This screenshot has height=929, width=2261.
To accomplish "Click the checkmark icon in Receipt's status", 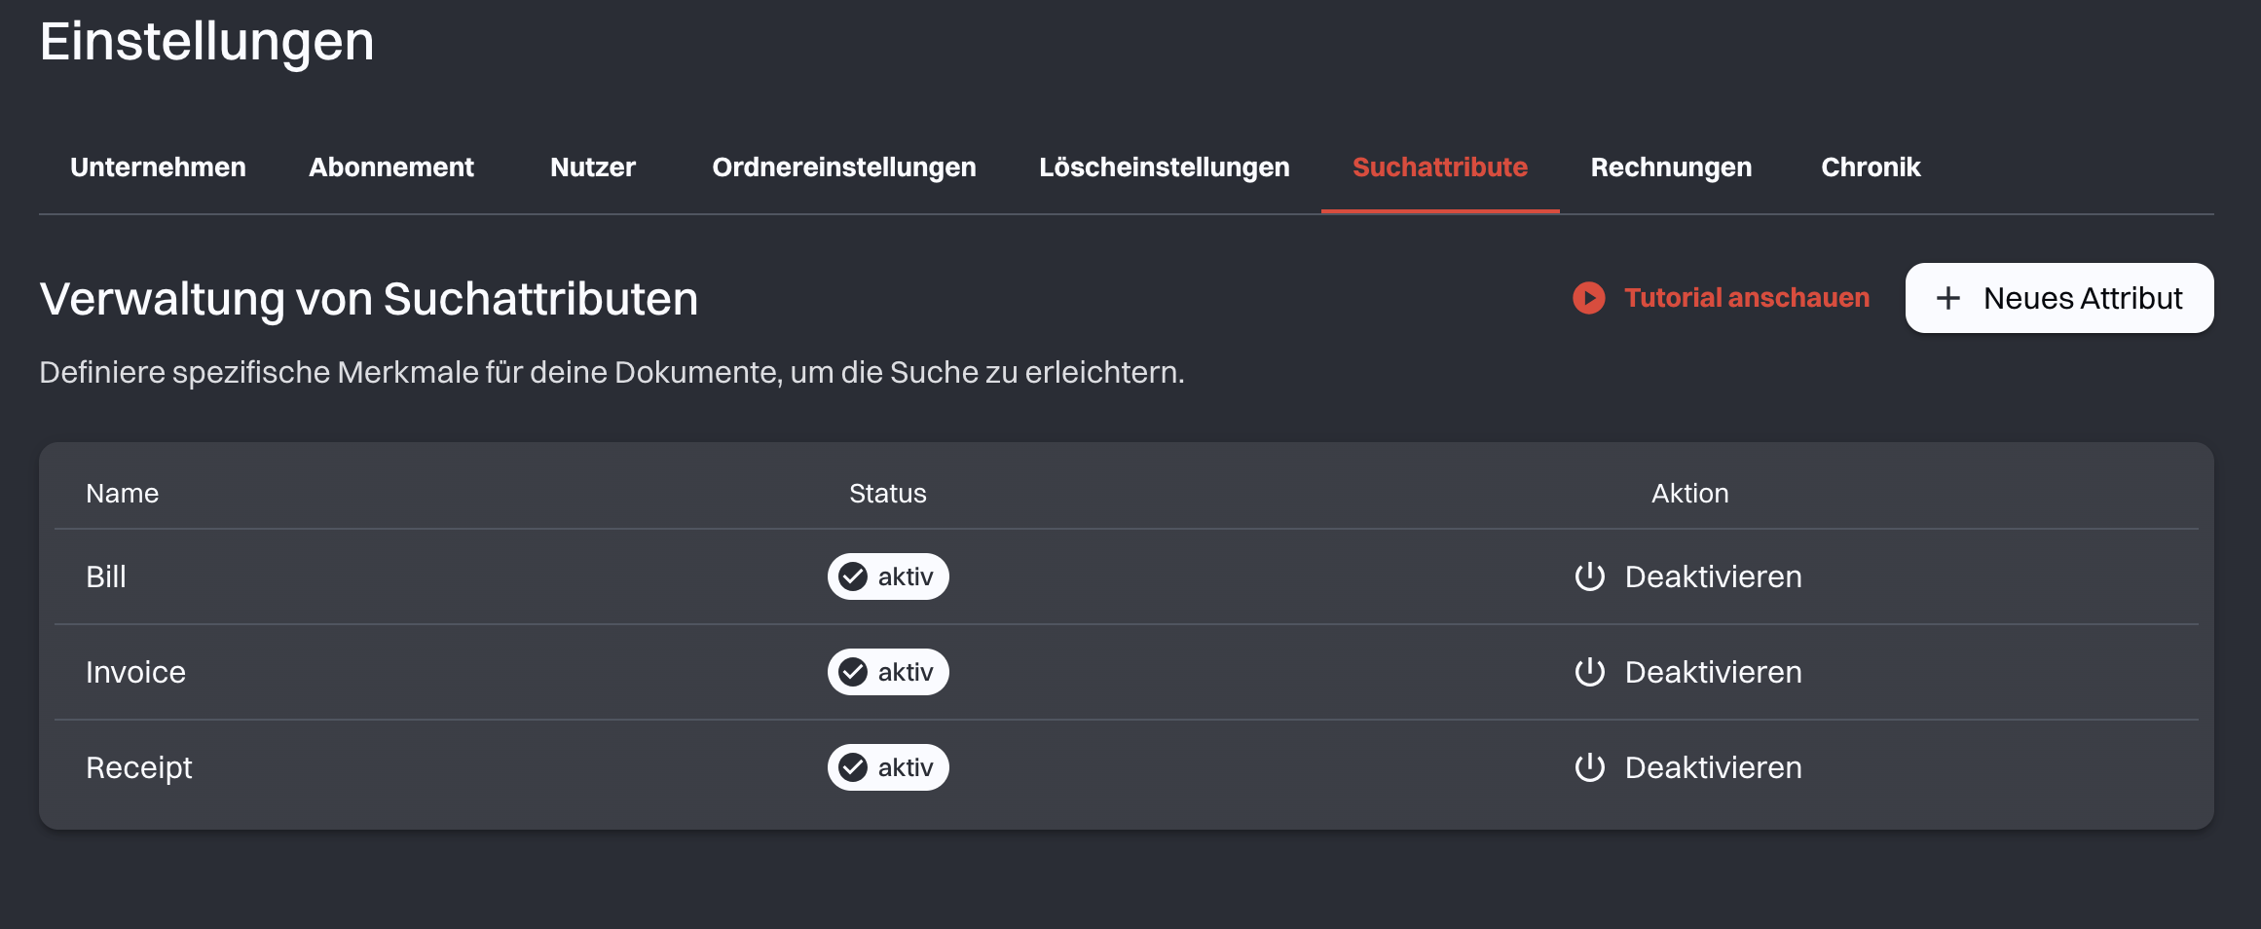I will (x=853, y=767).
